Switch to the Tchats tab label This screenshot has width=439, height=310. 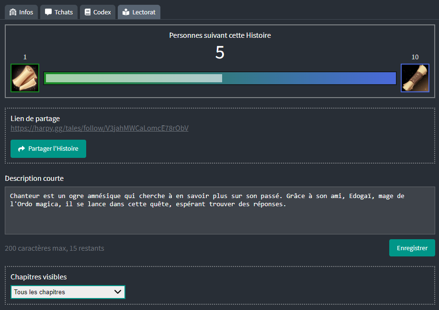pyautogui.click(x=64, y=12)
